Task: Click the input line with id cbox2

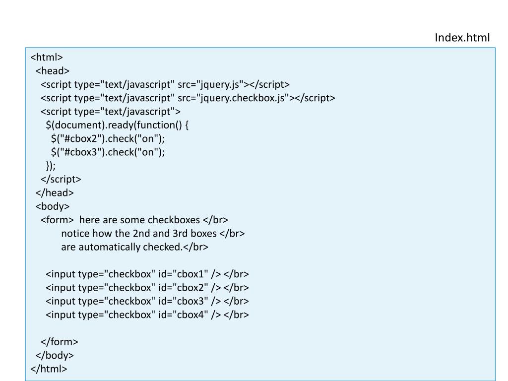Action: point(147,288)
